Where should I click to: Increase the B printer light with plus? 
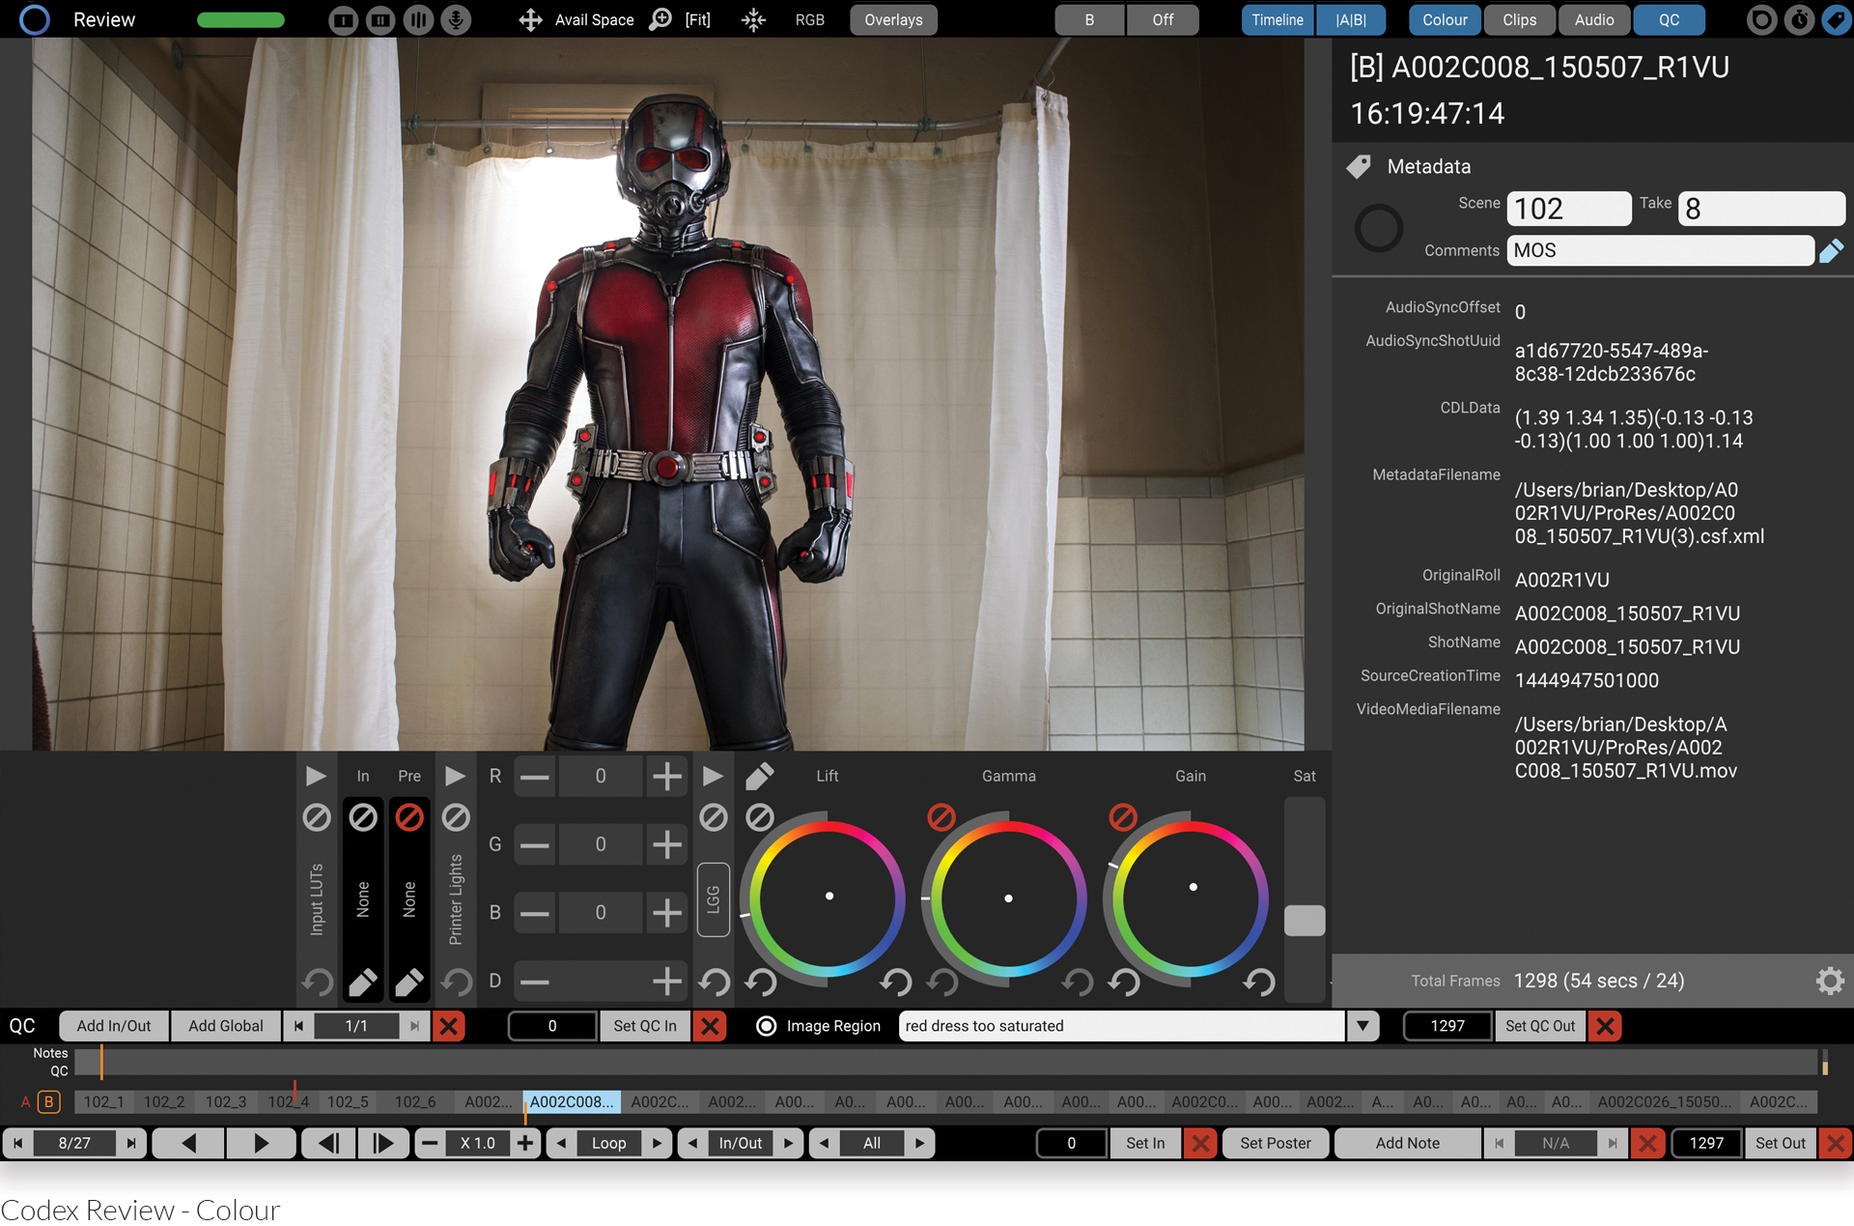tap(666, 913)
